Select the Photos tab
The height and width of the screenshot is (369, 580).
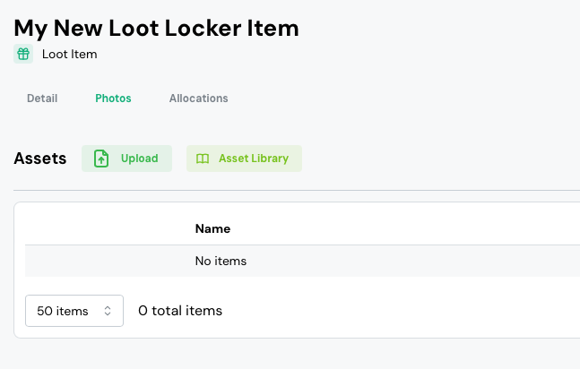coord(113,99)
